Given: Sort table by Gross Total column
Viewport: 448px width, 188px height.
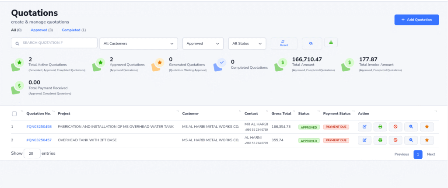Looking at the screenshot, I should [x=281, y=114].
